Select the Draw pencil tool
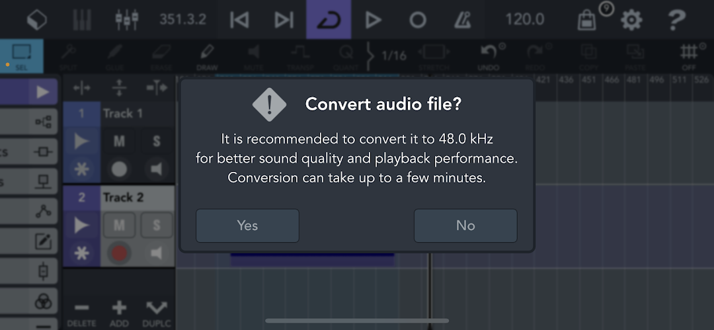This screenshot has height=330, width=714. click(x=207, y=57)
